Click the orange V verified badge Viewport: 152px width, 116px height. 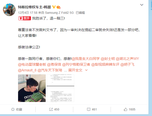tap(54, 7)
